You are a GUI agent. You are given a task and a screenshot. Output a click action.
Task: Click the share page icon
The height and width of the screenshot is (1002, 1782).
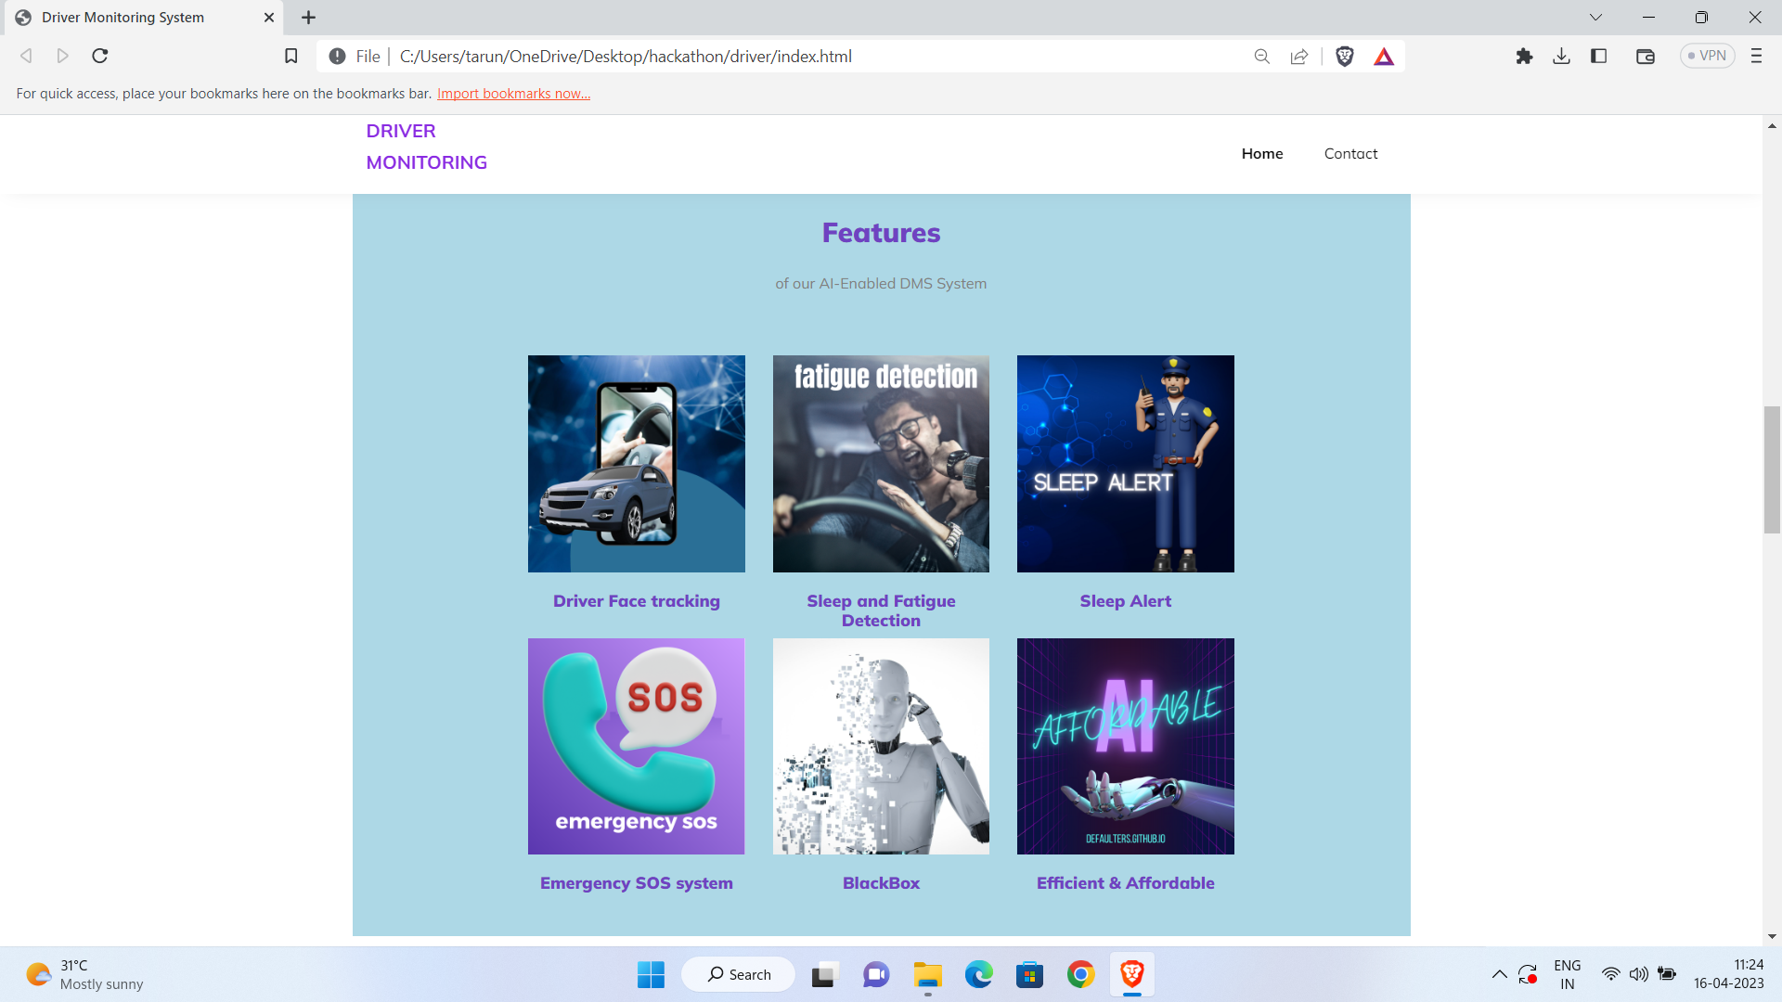pos(1299,57)
